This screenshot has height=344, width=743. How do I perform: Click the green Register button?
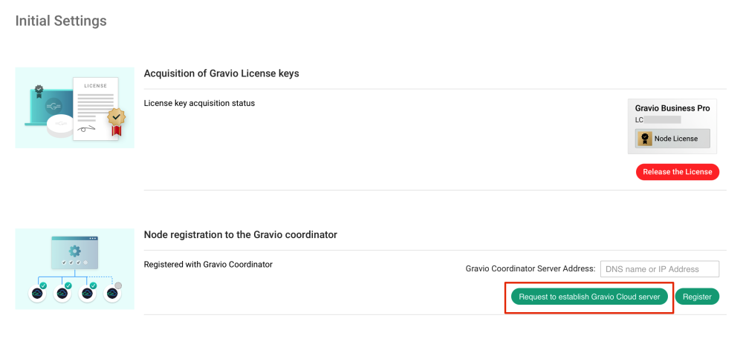coord(697,297)
